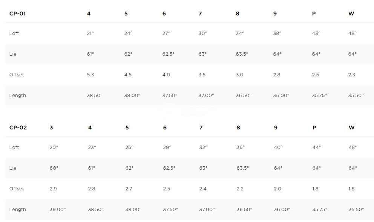
Task: Click CP-02 column header 3
Action: pyautogui.click(x=51, y=128)
